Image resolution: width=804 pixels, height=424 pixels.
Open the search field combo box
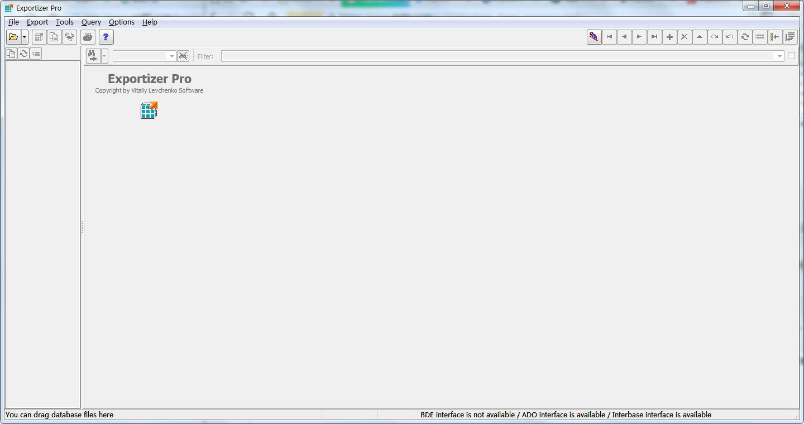point(144,56)
